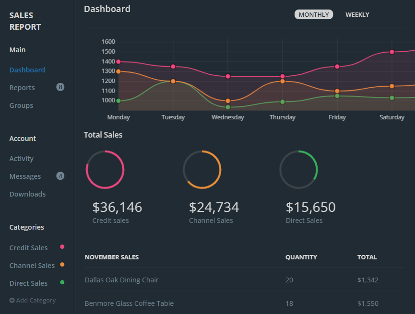This screenshot has width=415, height=314.
Task: Click the Reports badge showing 8
Action: click(x=60, y=87)
